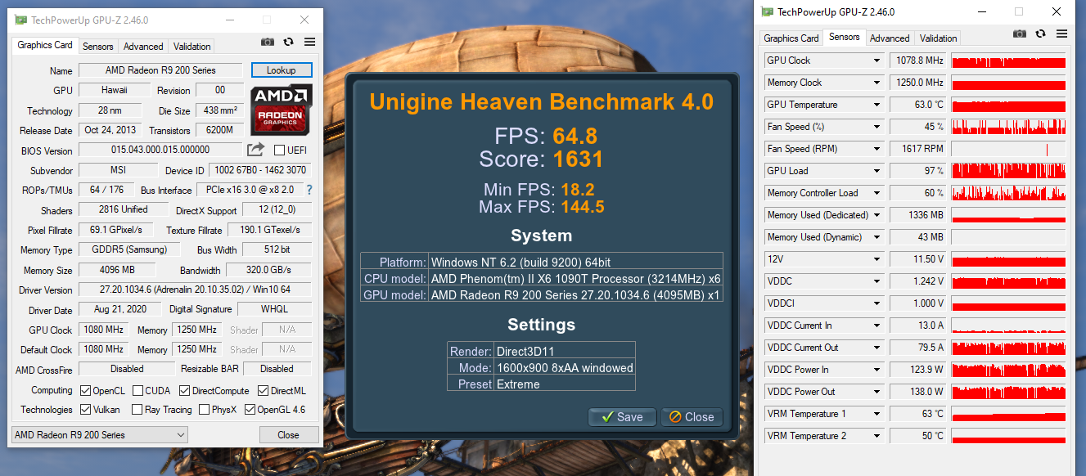Screen dimensions: 1086x476
Task: Open the AMD Radeon R9 200 Series GPU selector dropdown
Action: coord(100,434)
